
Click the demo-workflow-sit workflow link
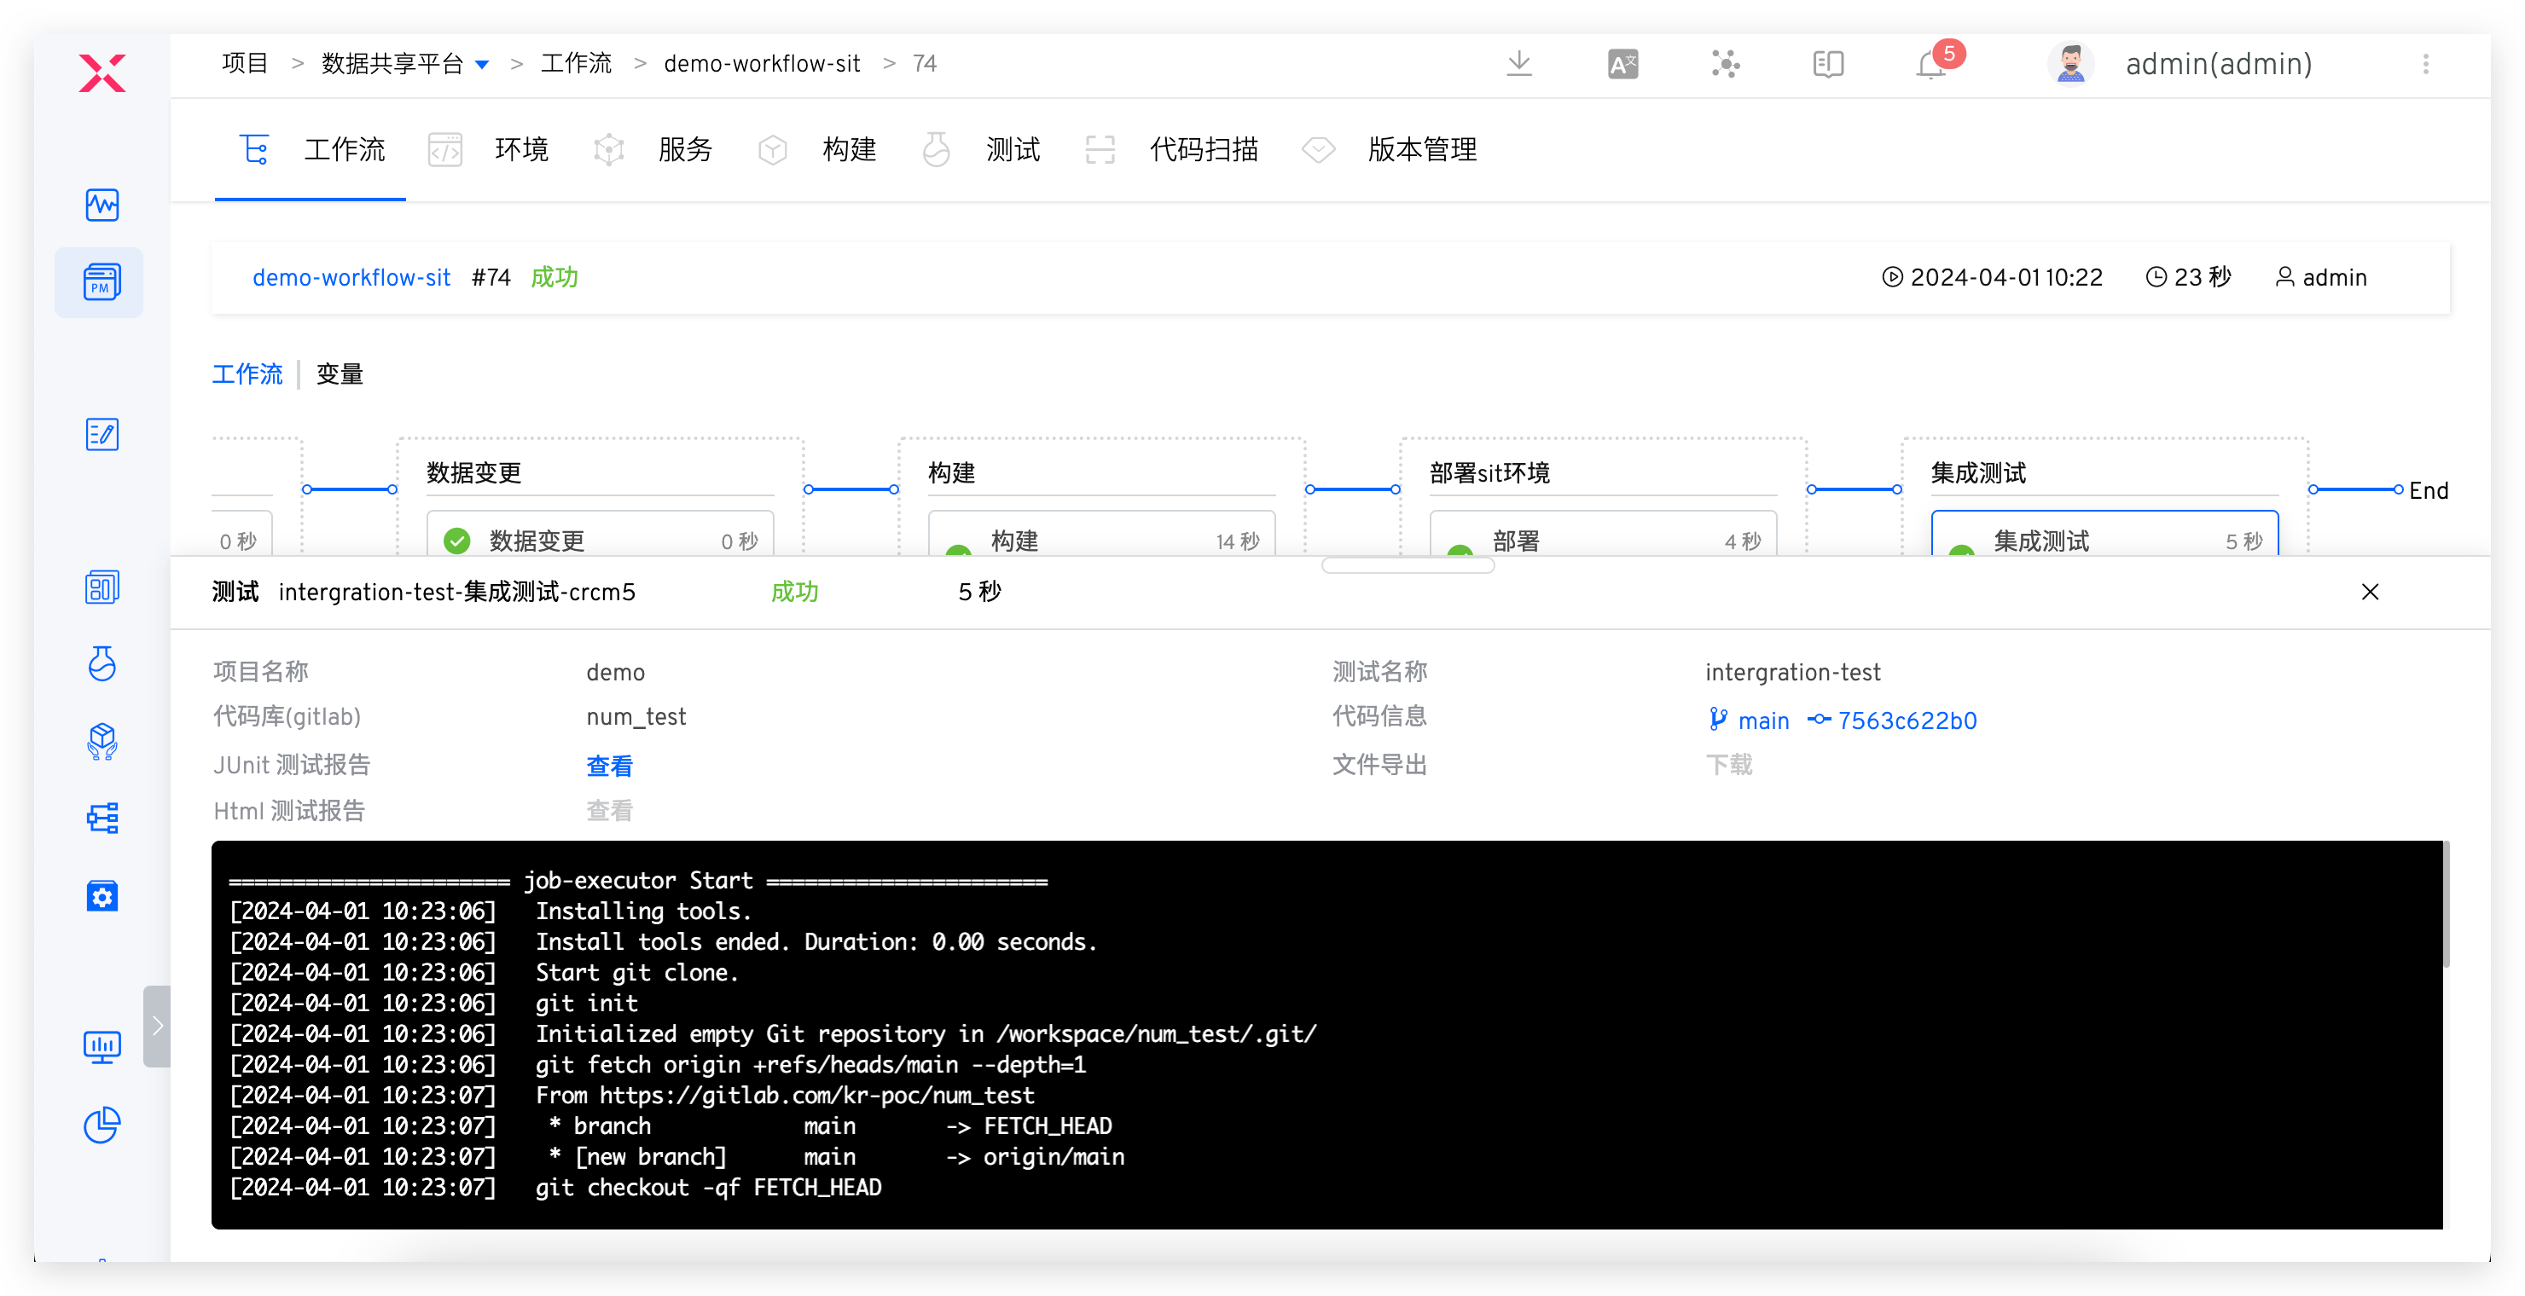351,278
